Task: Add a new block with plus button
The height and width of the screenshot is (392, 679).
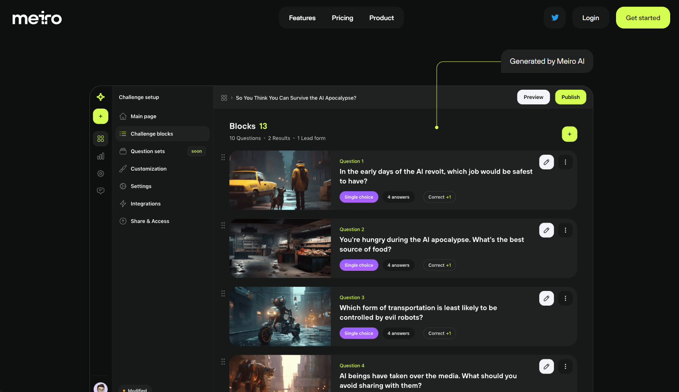Action: (569, 134)
